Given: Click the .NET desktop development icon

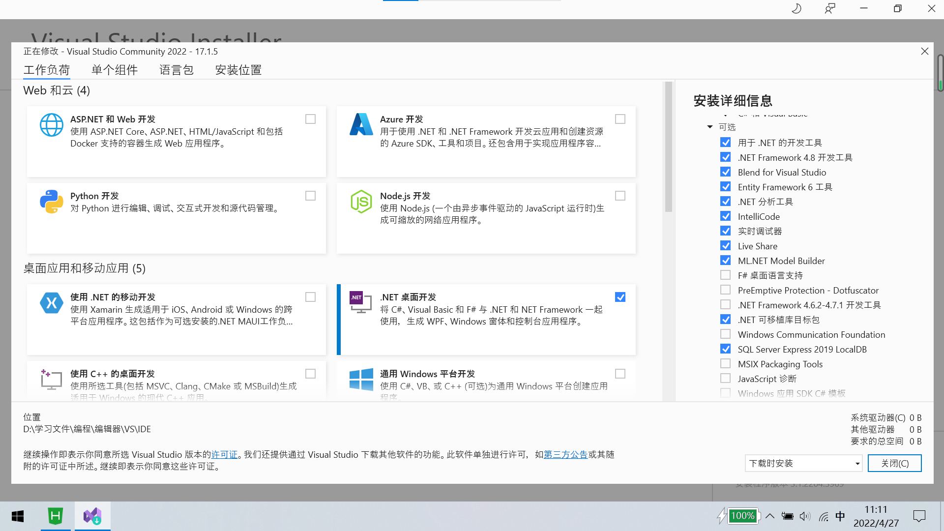Looking at the screenshot, I should (x=360, y=302).
